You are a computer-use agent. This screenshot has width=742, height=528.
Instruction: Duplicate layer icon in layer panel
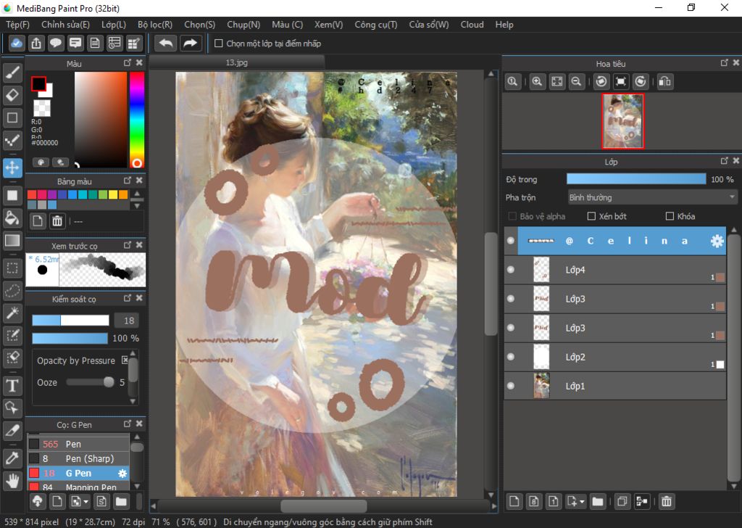pyautogui.click(x=622, y=501)
